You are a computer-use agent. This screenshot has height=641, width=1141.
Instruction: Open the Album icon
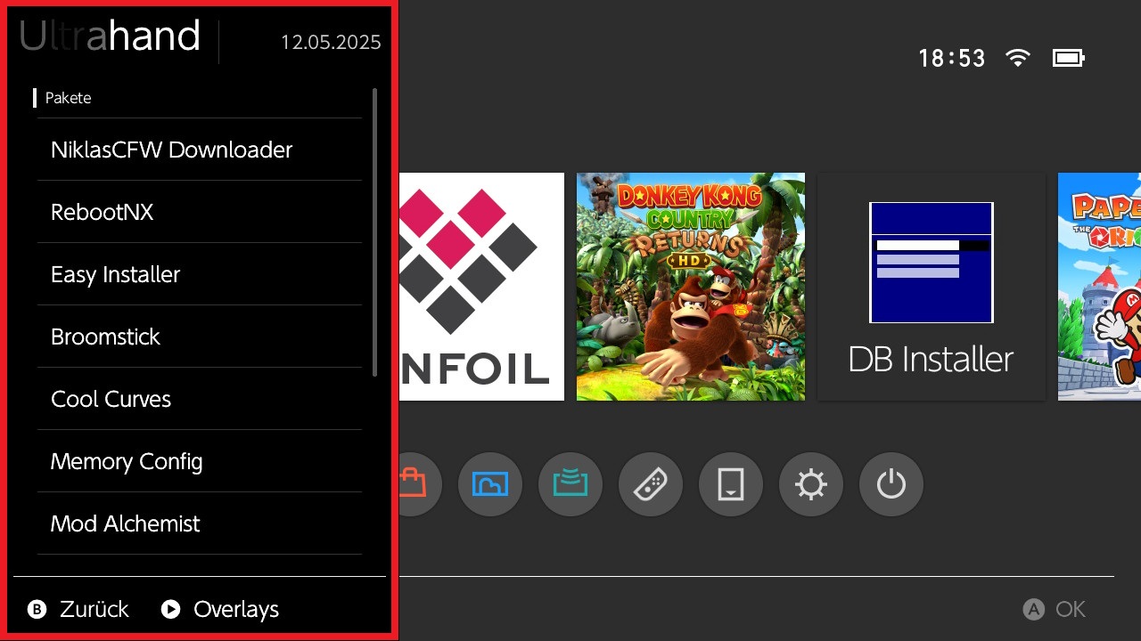490,485
